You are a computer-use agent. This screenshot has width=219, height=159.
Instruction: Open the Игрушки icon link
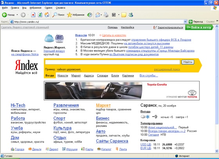pyautogui.click(x=70, y=149)
